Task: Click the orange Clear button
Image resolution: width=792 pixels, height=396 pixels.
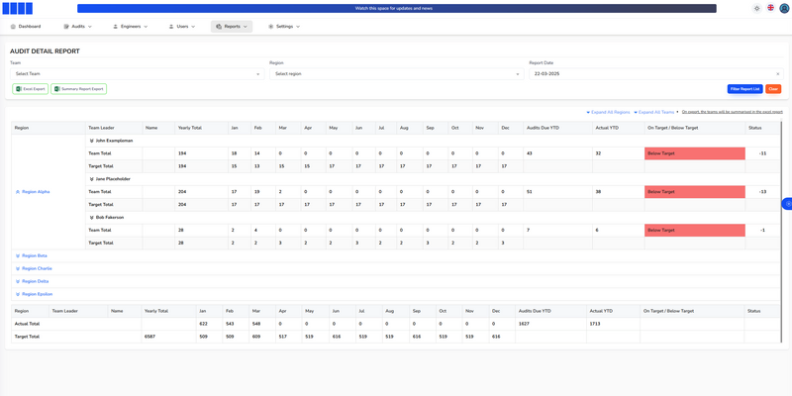Action: click(773, 89)
